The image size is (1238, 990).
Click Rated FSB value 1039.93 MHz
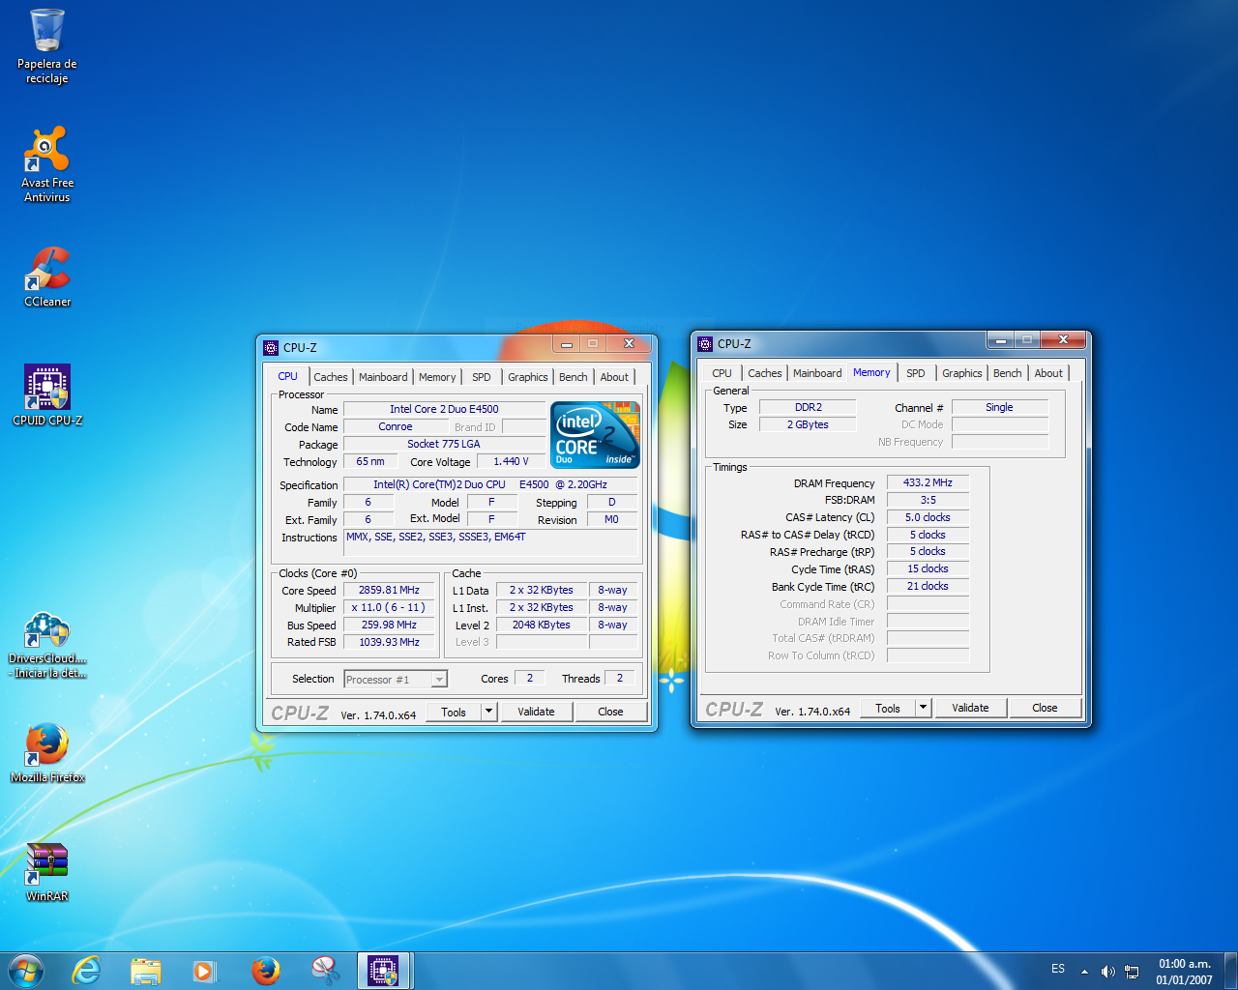[x=389, y=642]
